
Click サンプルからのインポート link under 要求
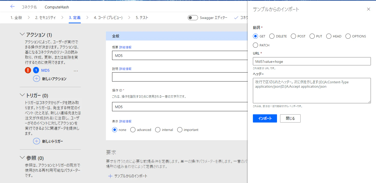131,176
